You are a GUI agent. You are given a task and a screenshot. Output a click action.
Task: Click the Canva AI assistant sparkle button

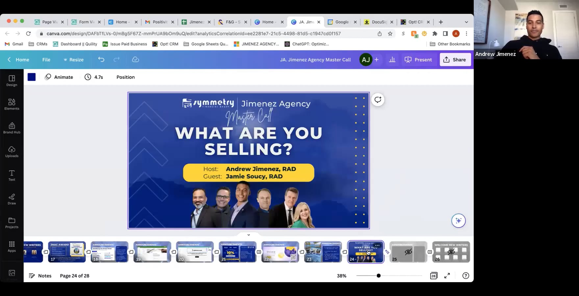pyautogui.click(x=458, y=220)
